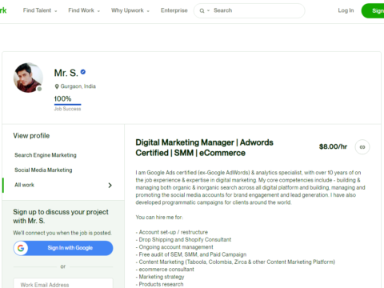Image resolution: width=384 pixels, height=288 pixels.
Task: Click the 'Marketing strategy' list line
Action: tap(160, 277)
